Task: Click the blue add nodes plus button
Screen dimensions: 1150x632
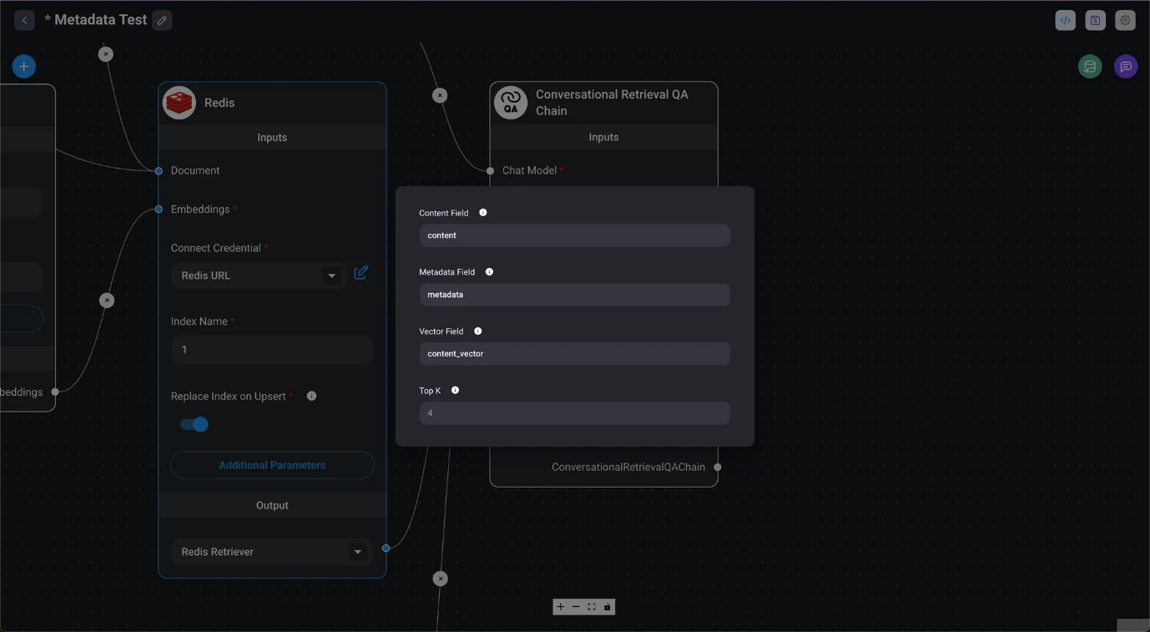Action: tap(24, 67)
